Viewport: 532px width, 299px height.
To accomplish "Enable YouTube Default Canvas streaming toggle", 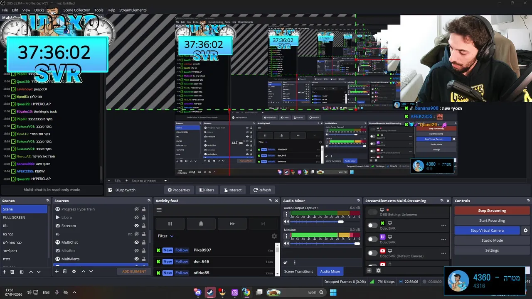I will (x=372, y=253).
